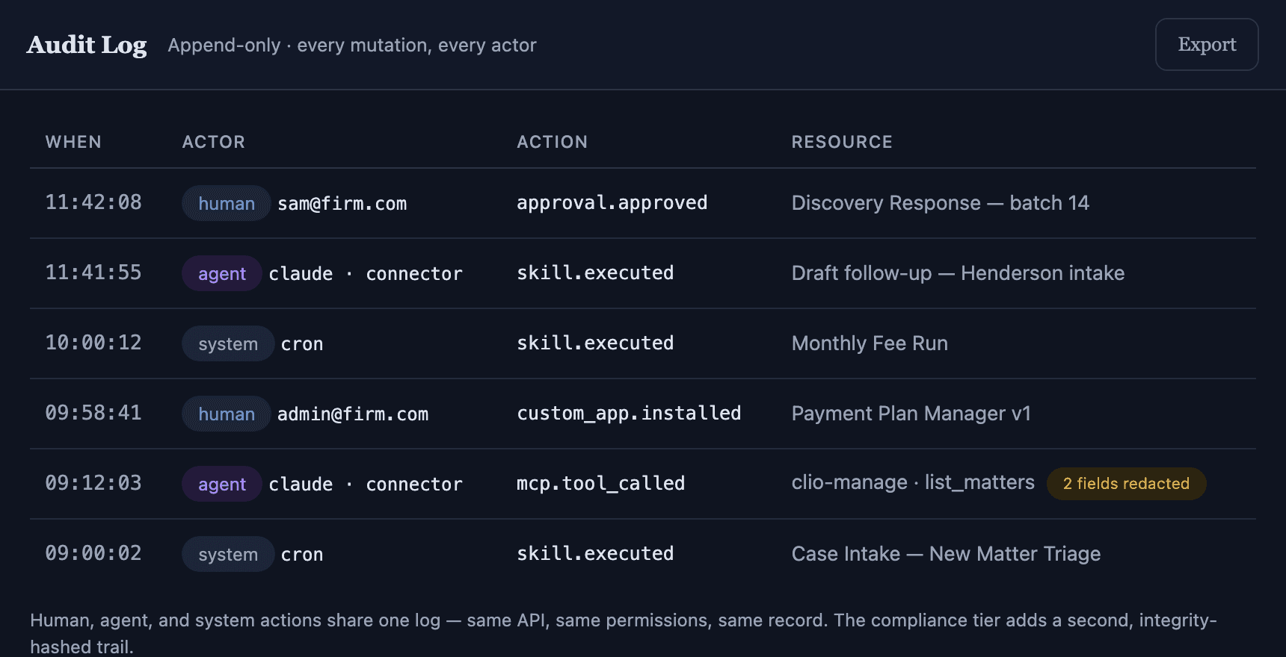Select actor sam@firm.com

pyautogui.click(x=342, y=203)
